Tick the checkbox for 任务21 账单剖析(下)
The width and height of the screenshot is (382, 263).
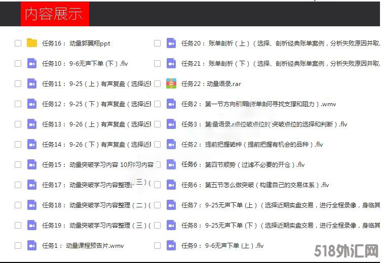point(157,63)
